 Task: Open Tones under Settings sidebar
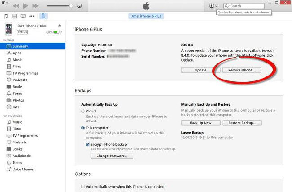tap(33, 94)
